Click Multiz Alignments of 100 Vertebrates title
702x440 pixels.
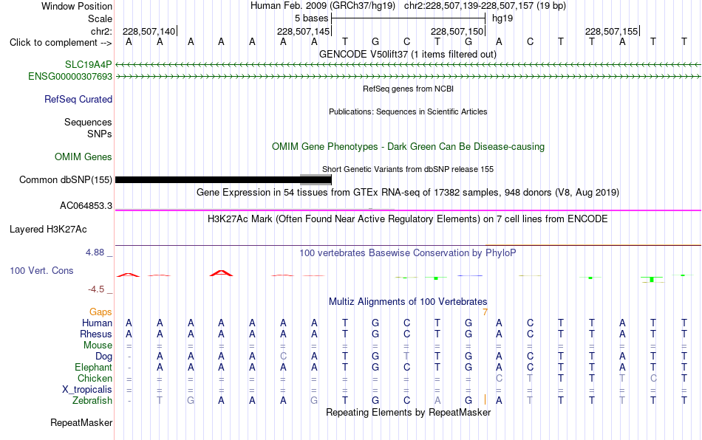408,301
